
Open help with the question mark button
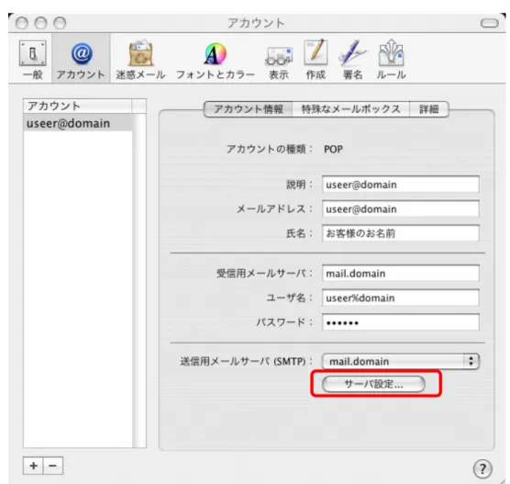click(482, 469)
